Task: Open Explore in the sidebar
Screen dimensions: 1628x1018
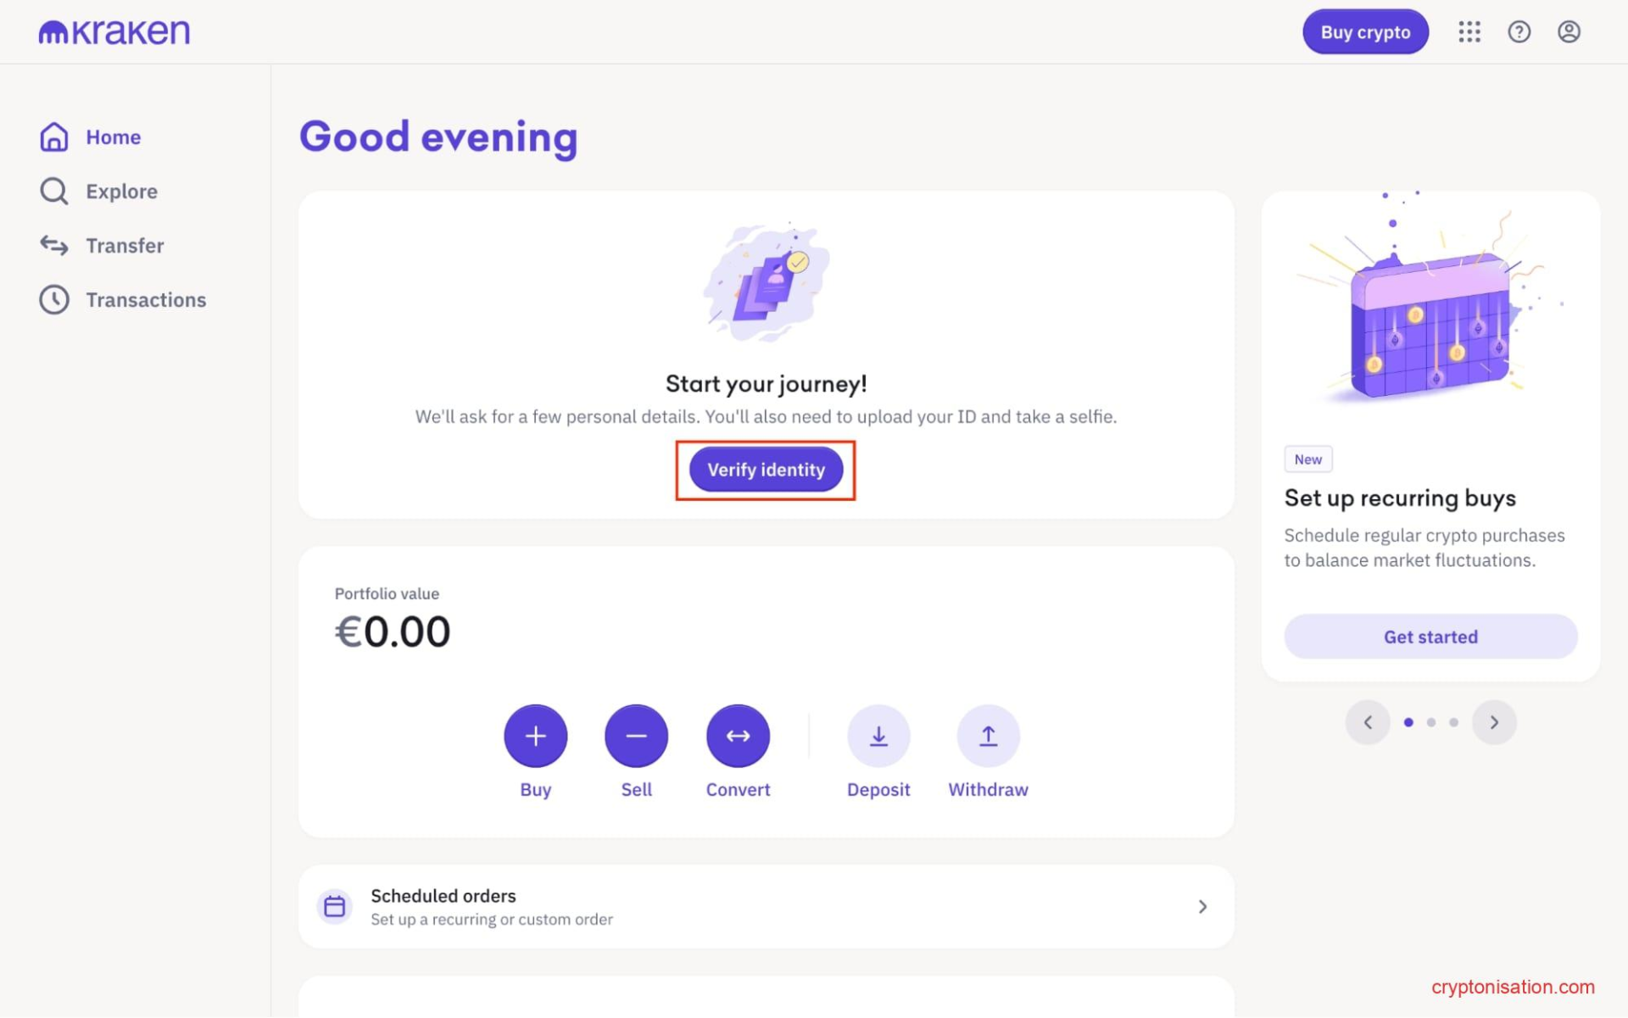Action: (x=121, y=192)
